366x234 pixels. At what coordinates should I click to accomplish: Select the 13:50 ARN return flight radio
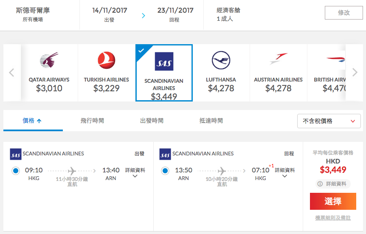(165, 171)
